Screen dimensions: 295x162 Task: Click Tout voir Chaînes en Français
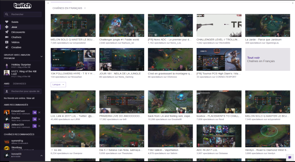click(268, 59)
